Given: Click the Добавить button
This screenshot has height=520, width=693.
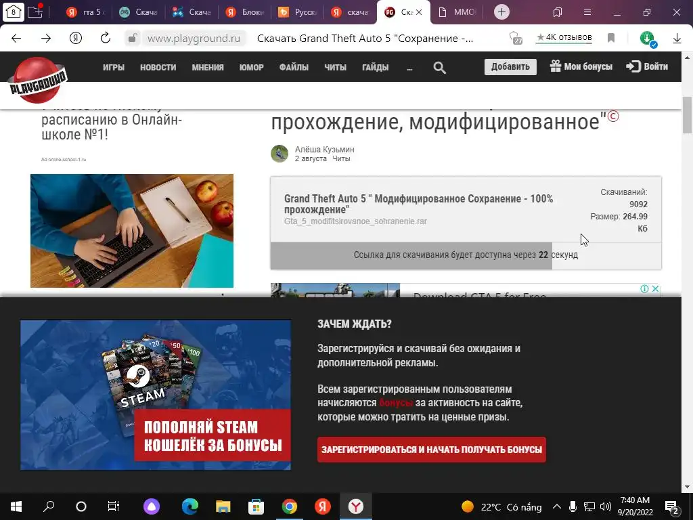Looking at the screenshot, I should (x=510, y=67).
